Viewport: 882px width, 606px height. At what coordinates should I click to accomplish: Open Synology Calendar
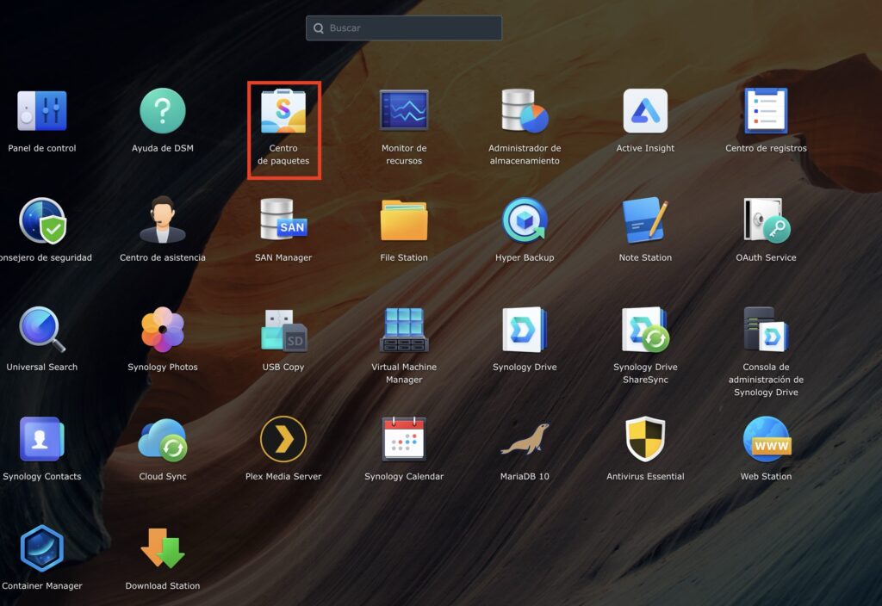click(404, 438)
